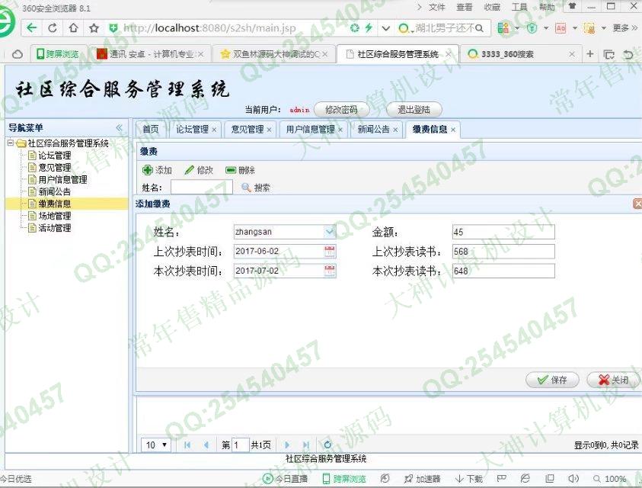Image resolution: width=642 pixels, height=488 pixels.
Task: Open the 查看 browser menu
Action: point(465,8)
